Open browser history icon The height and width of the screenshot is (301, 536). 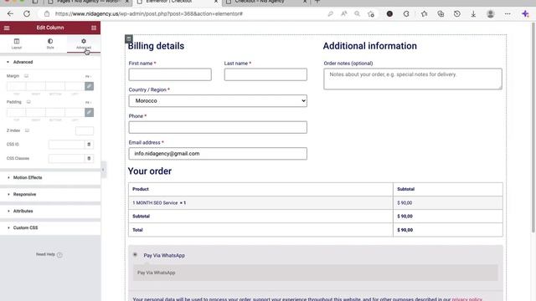tap(457, 14)
